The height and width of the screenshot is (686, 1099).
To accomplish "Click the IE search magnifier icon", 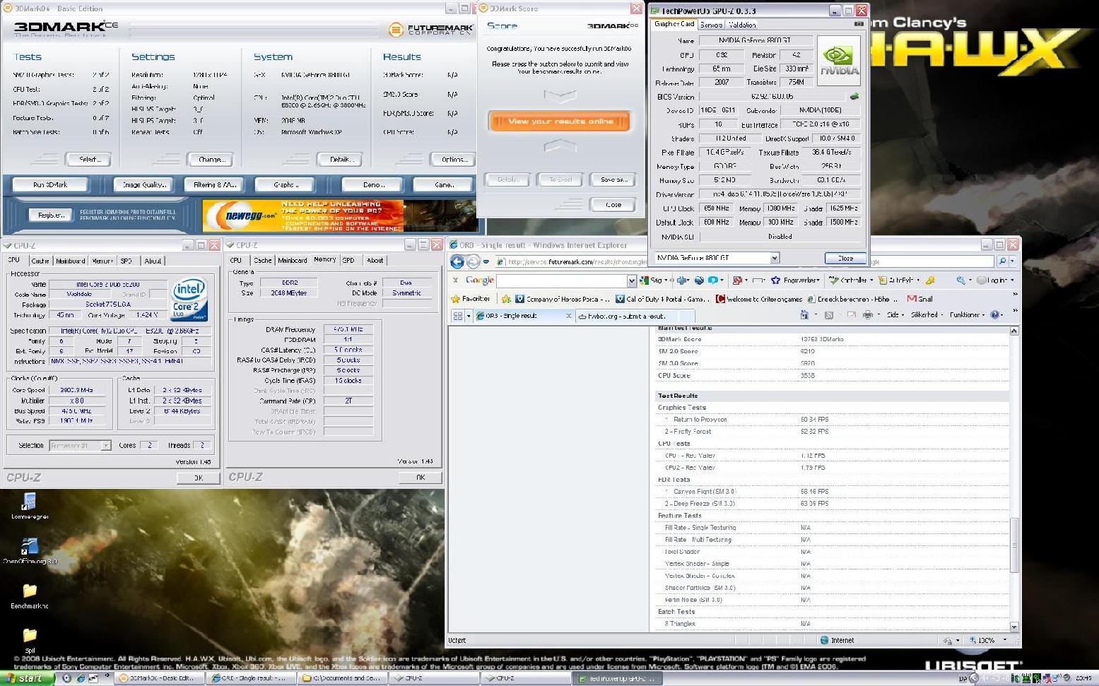I will 1002,261.
